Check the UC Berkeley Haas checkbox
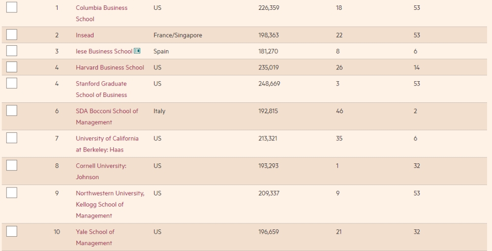The width and height of the screenshot is (492, 251). 12,138
